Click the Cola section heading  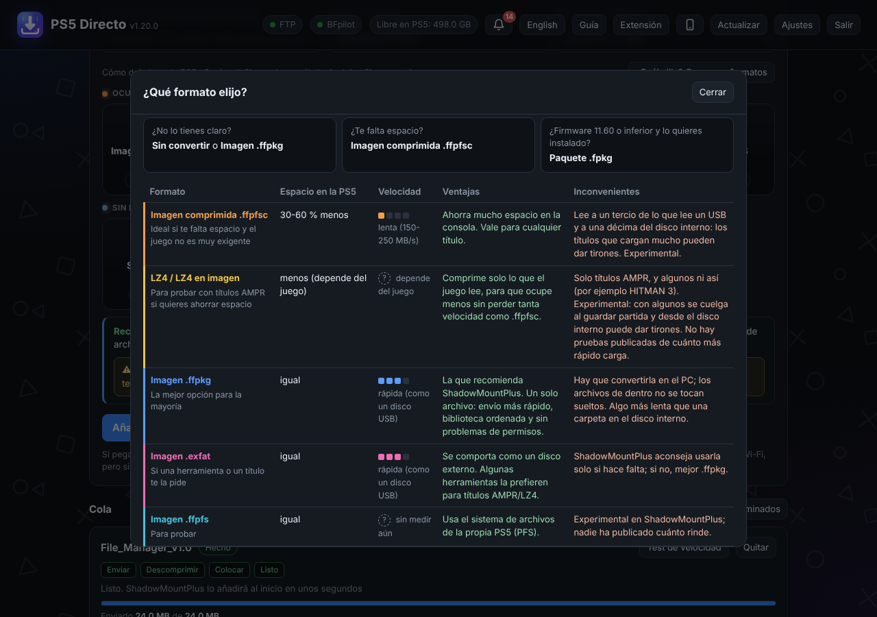(x=100, y=509)
